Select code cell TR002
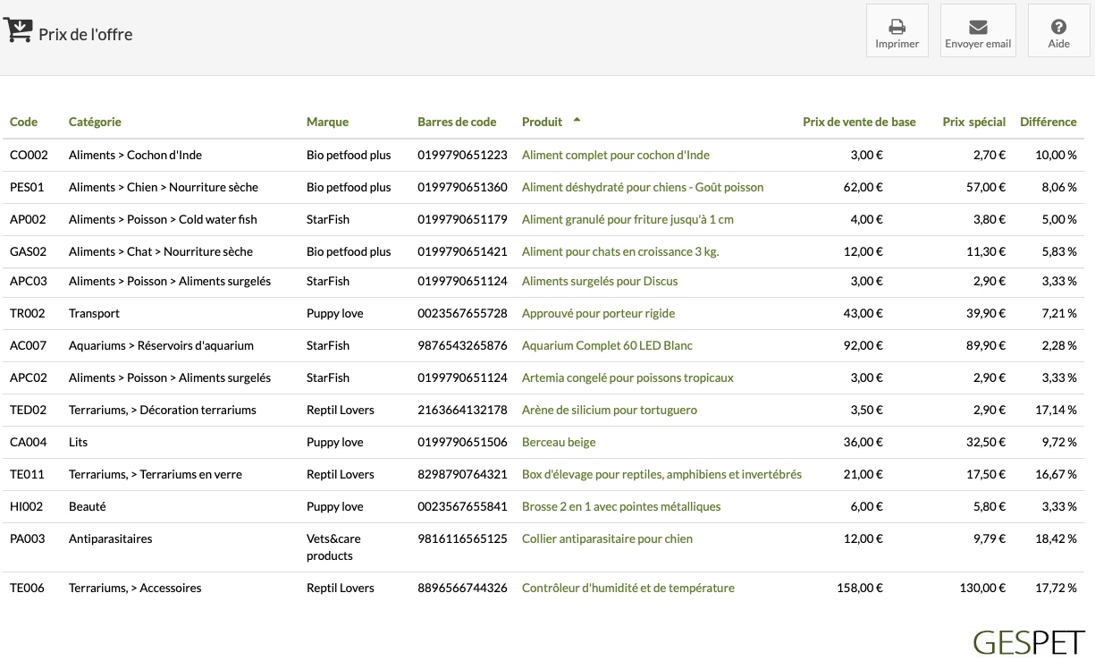 pyautogui.click(x=27, y=313)
